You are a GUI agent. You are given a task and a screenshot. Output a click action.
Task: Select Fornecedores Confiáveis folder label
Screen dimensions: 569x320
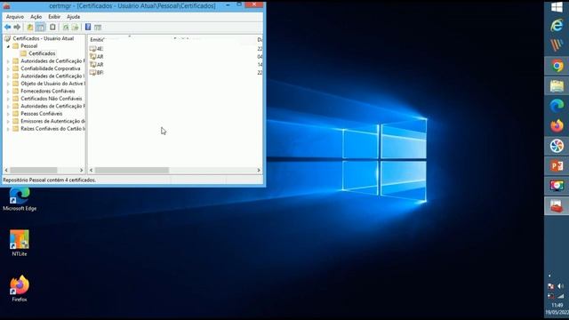click(x=48, y=91)
